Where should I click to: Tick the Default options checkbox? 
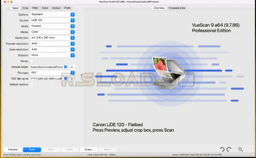(x=32, y=85)
